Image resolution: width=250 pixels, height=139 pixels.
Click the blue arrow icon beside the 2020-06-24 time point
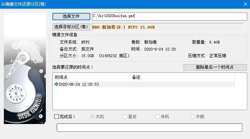(x=56, y=84)
